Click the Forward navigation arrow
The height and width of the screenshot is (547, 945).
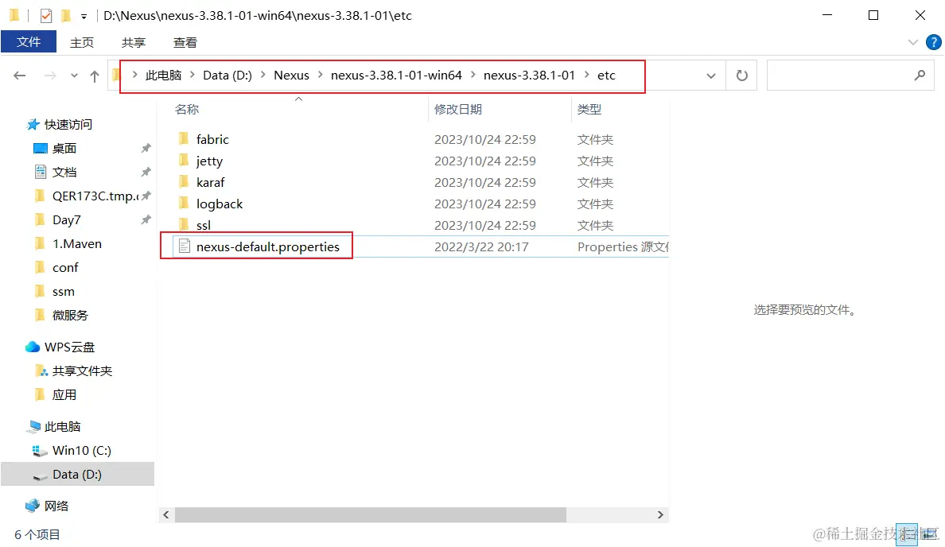(51, 76)
